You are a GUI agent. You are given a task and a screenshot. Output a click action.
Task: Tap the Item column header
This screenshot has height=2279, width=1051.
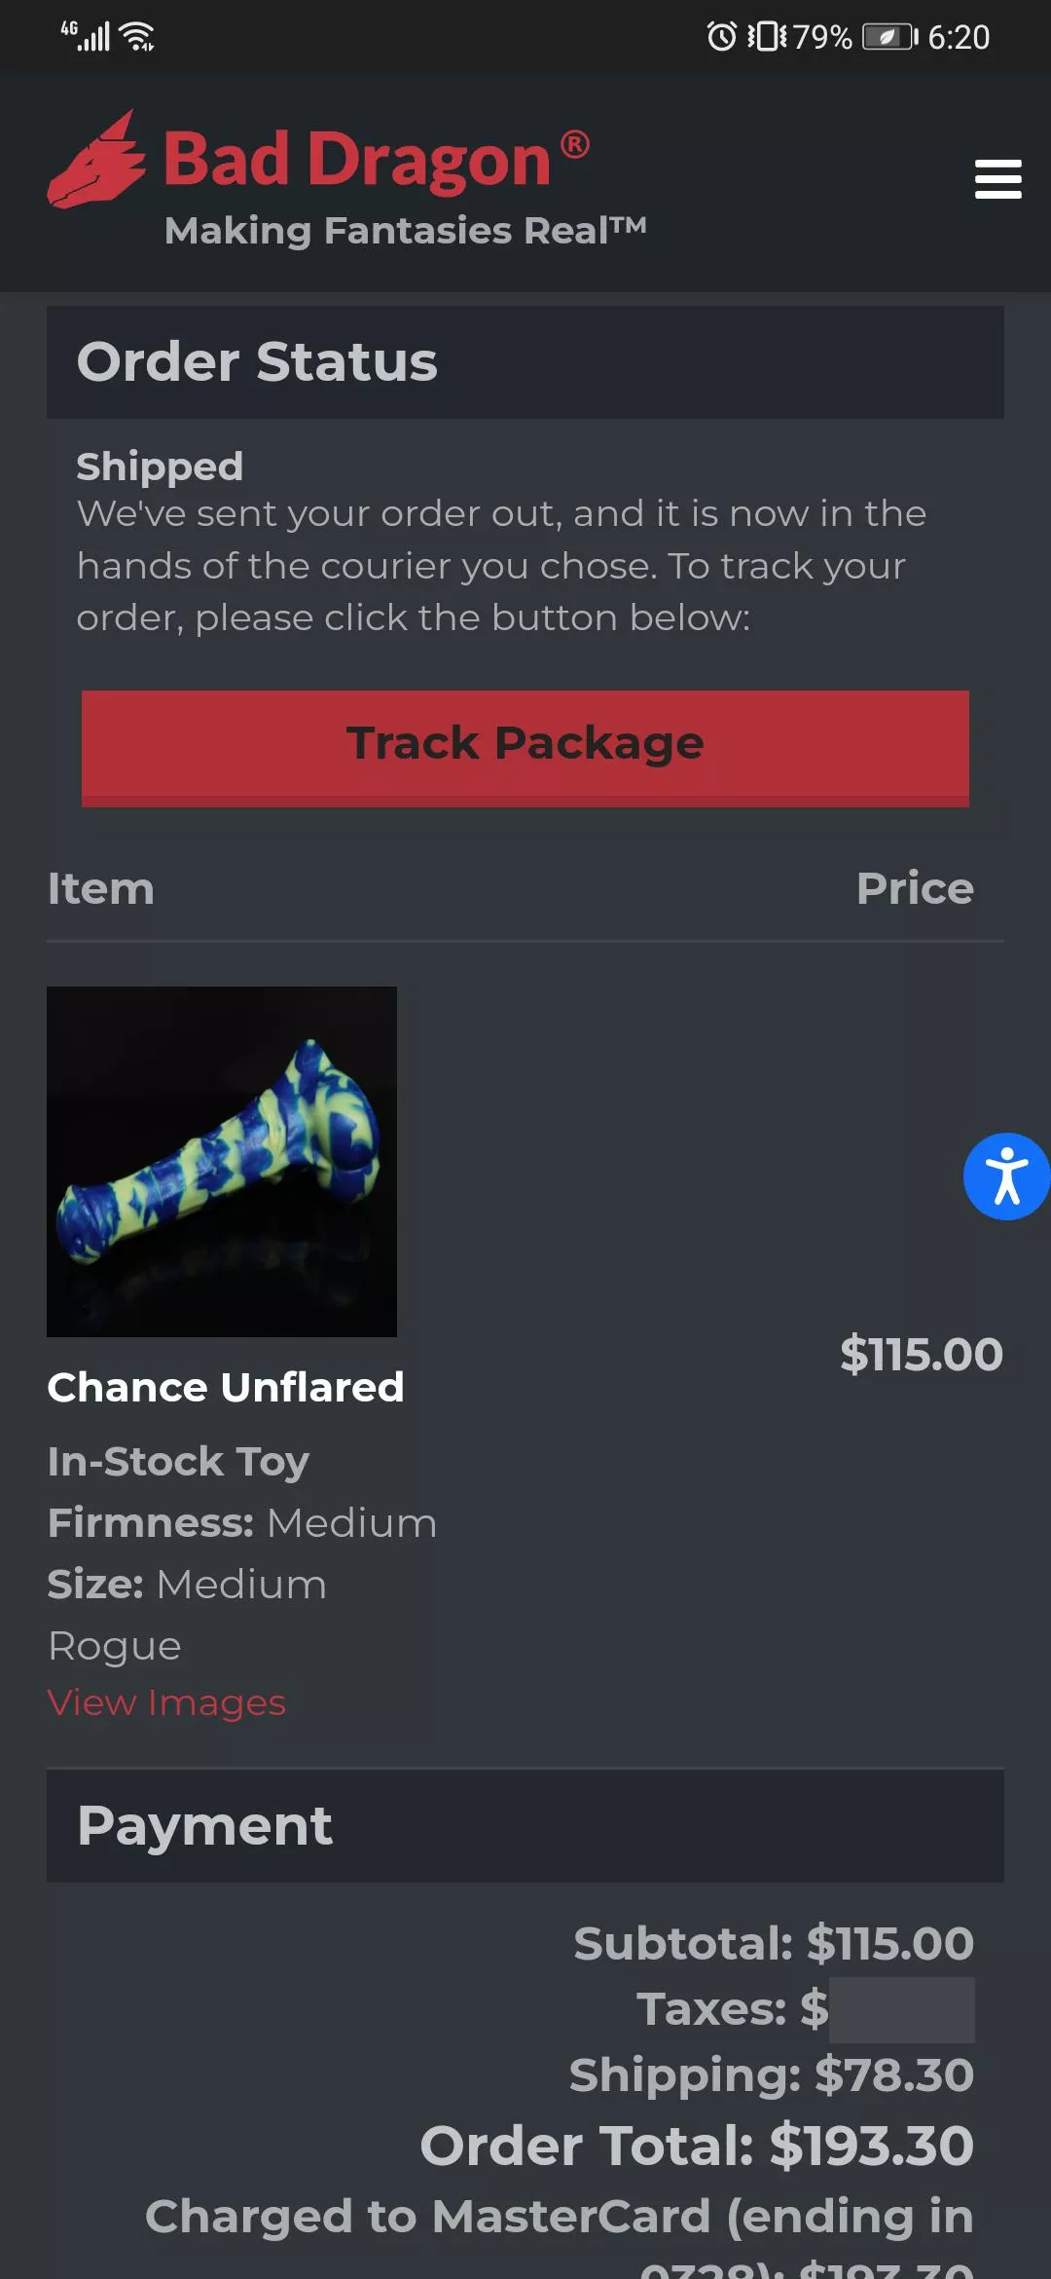pyautogui.click(x=101, y=888)
